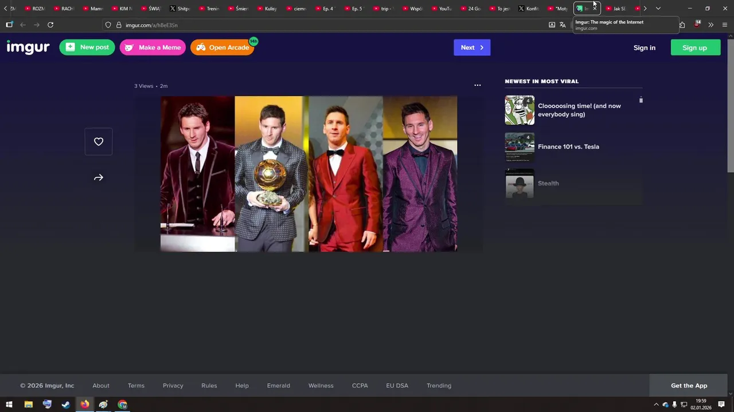Click the padlock site info icon
Image resolution: width=734 pixels, height=412 pixels.
(x=119, y=25)
